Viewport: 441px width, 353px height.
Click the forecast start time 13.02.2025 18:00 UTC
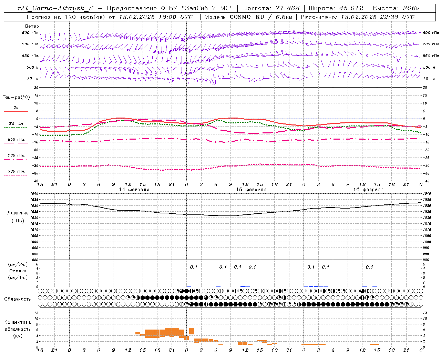pos(156,17)
